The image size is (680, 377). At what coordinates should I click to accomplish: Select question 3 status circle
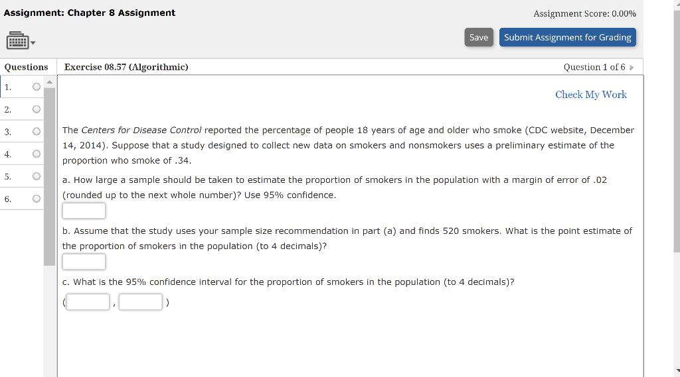pos(37,132)
